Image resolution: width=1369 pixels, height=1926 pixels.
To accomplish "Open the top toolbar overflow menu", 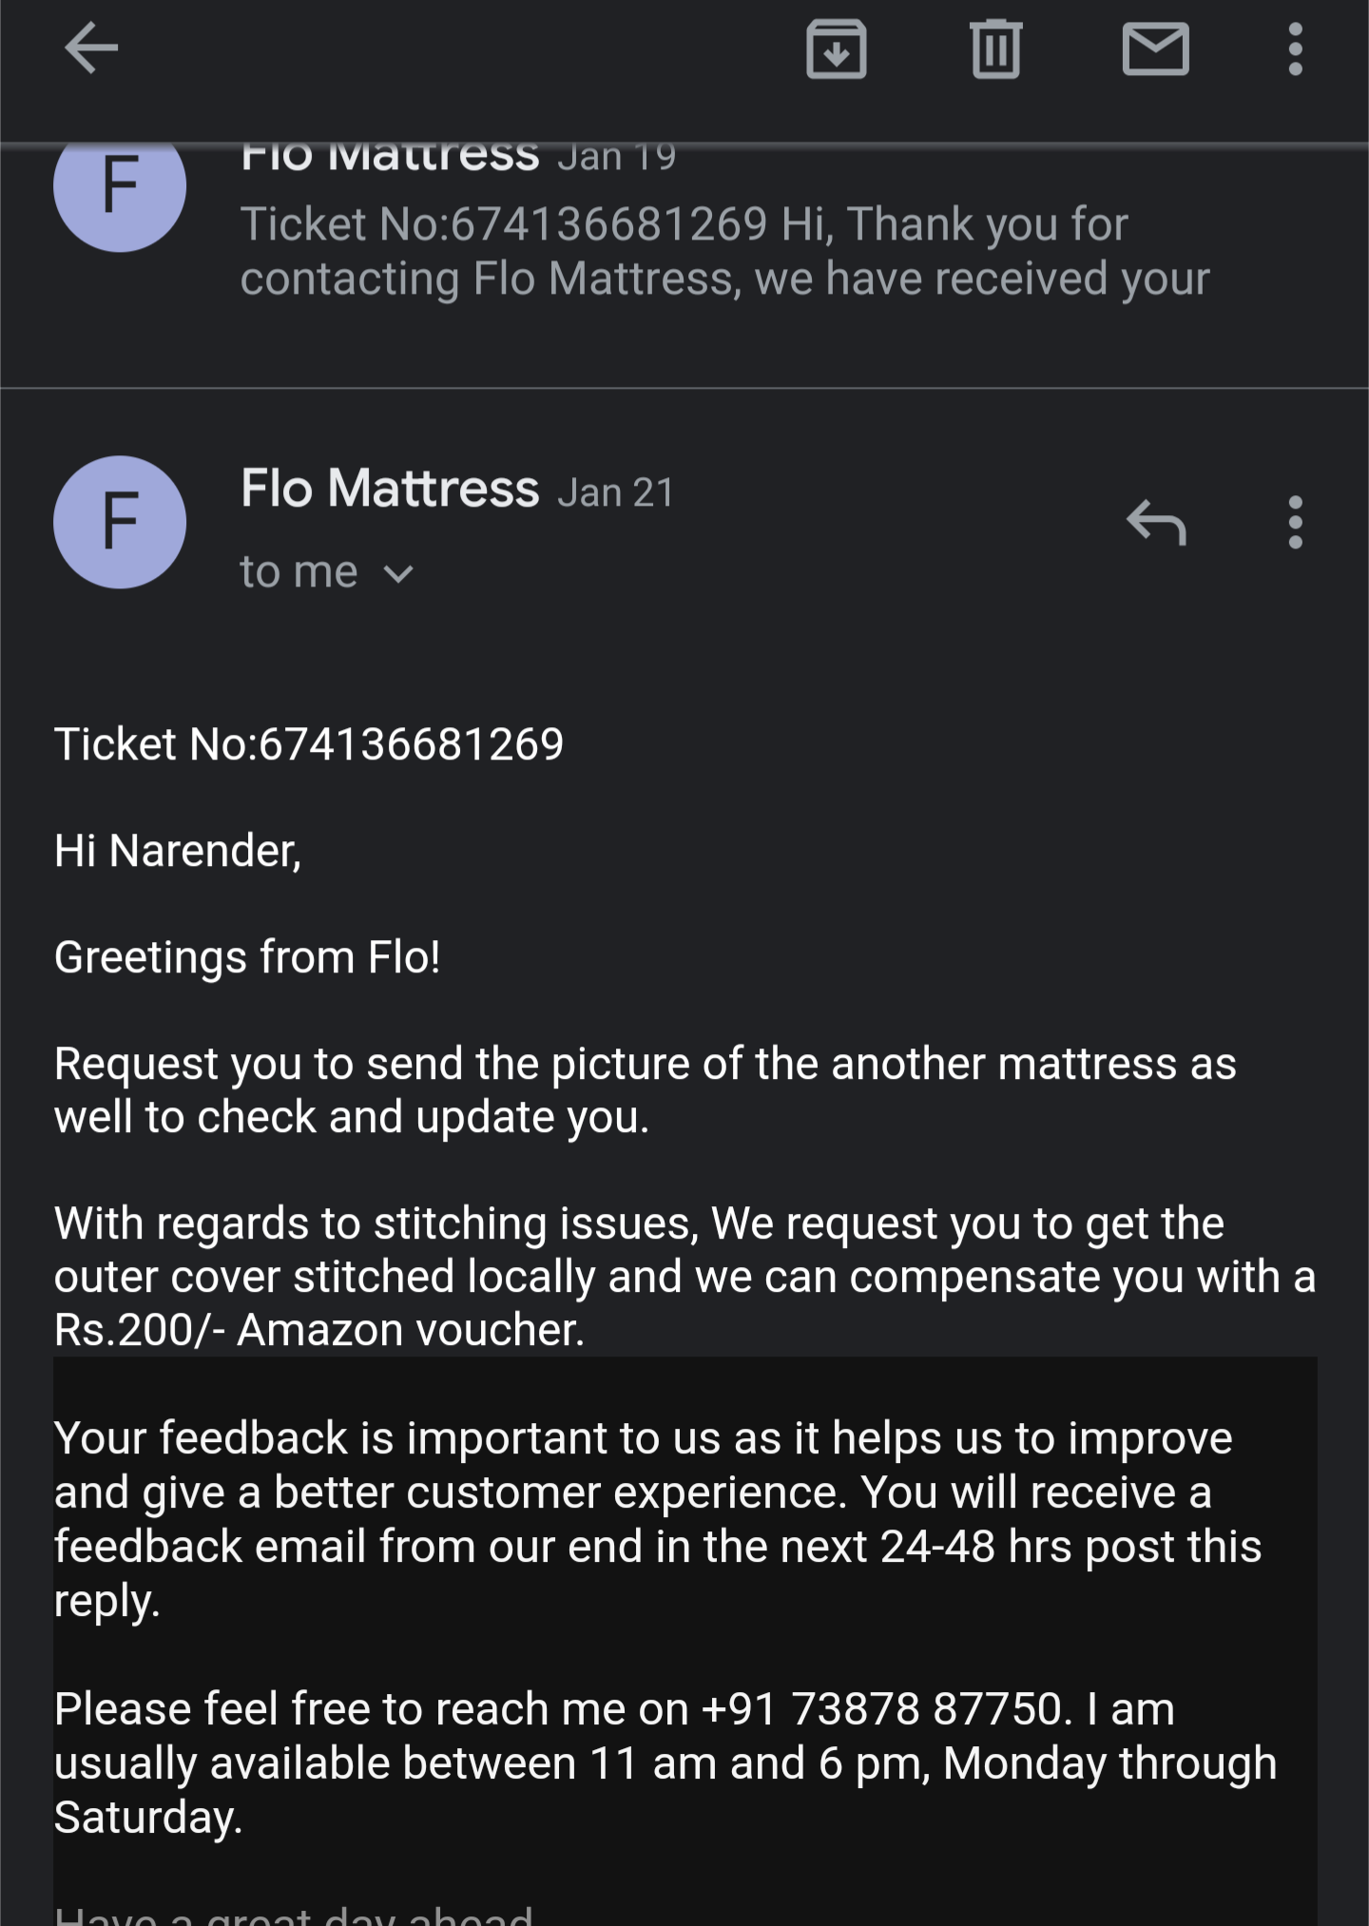I will [x=1295, y=48].
